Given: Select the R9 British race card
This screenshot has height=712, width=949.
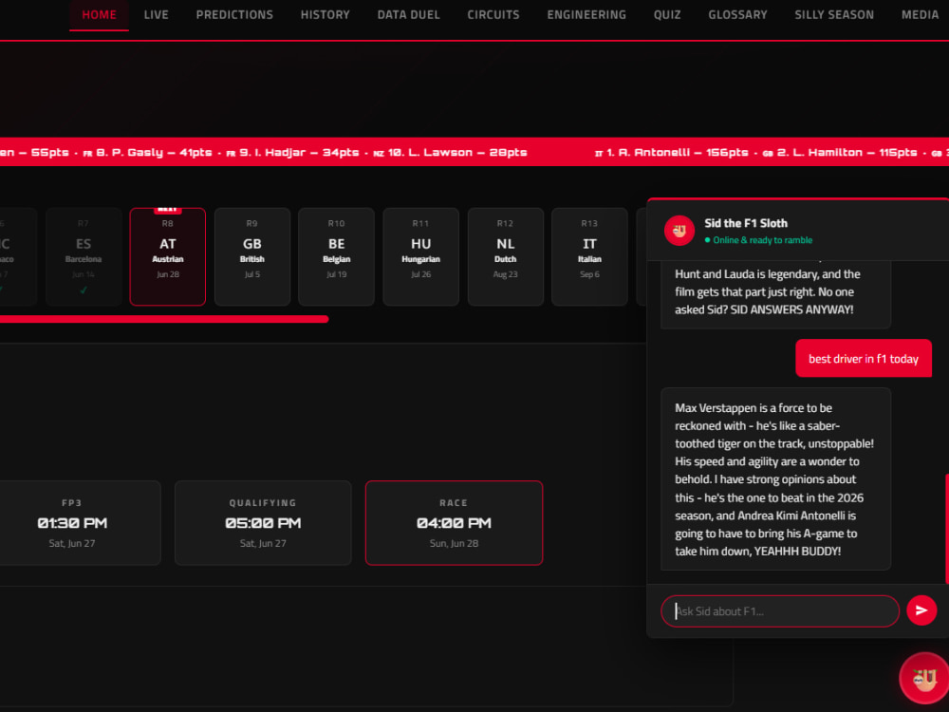Looking at the screenshot, I should (x=252, y=256).
